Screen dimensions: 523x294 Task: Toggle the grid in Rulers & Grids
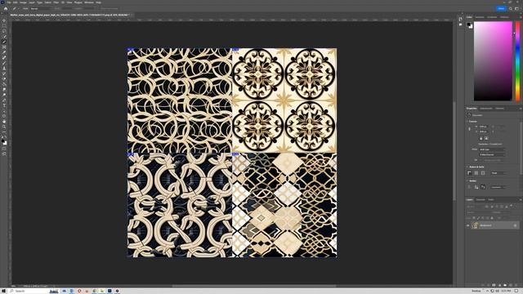pyautogui.click(x=476, y=173)
